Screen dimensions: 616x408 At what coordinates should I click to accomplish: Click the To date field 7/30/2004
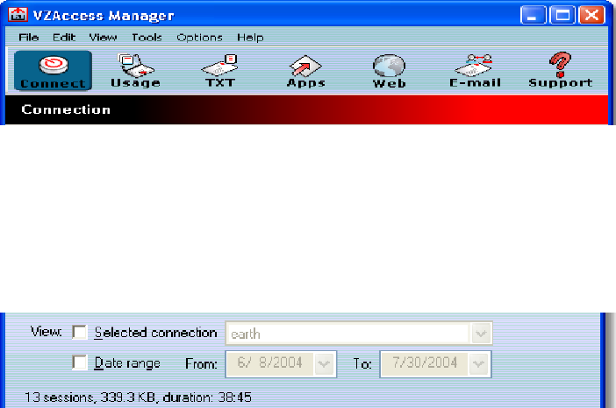[x=436, y=364]
